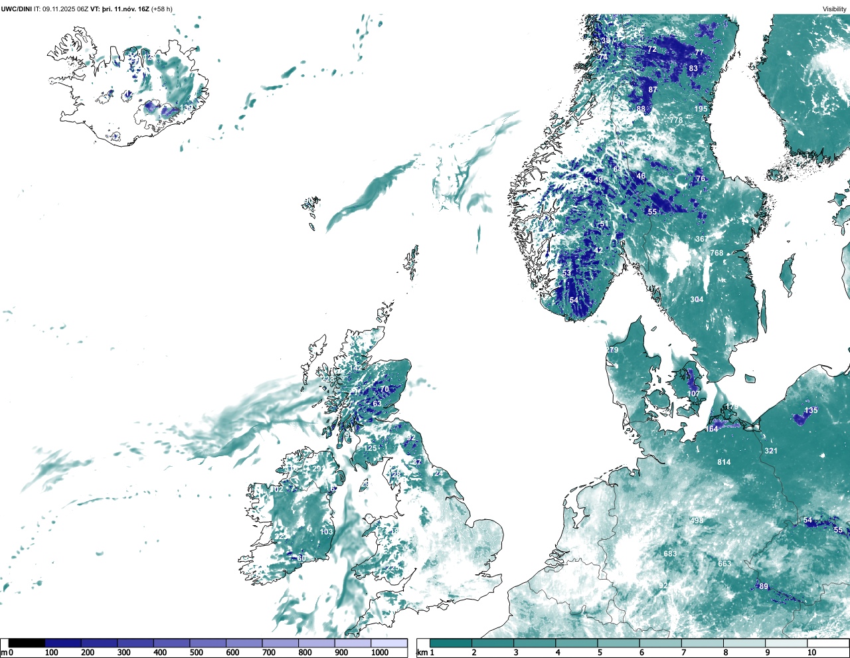Click visibility value '164' on German Baltic coast
The height and width of the screenshot is (658, 850).
click(x=711, y=429)
